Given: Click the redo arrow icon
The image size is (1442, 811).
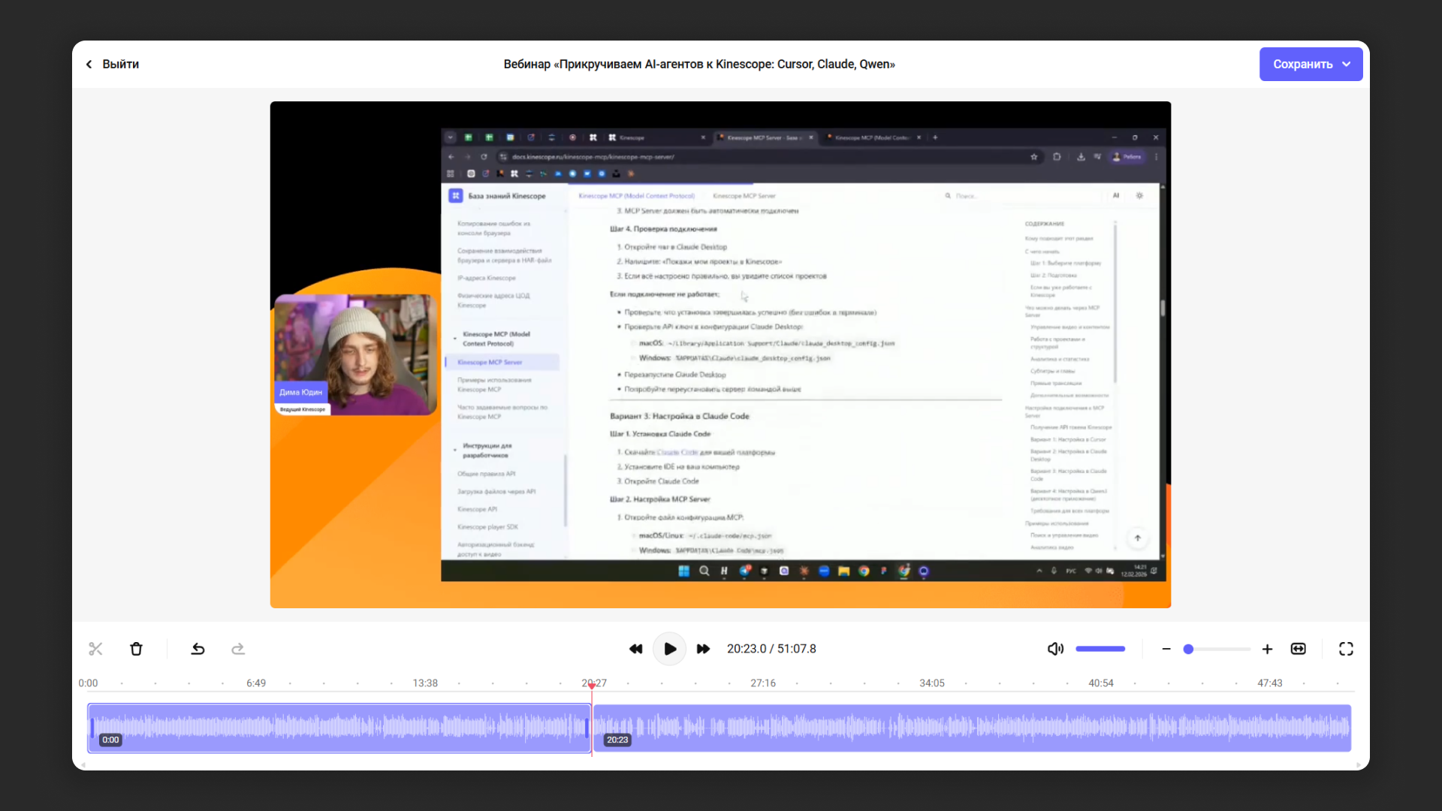Looking at the screenshot, I should [x=238, y=649].
